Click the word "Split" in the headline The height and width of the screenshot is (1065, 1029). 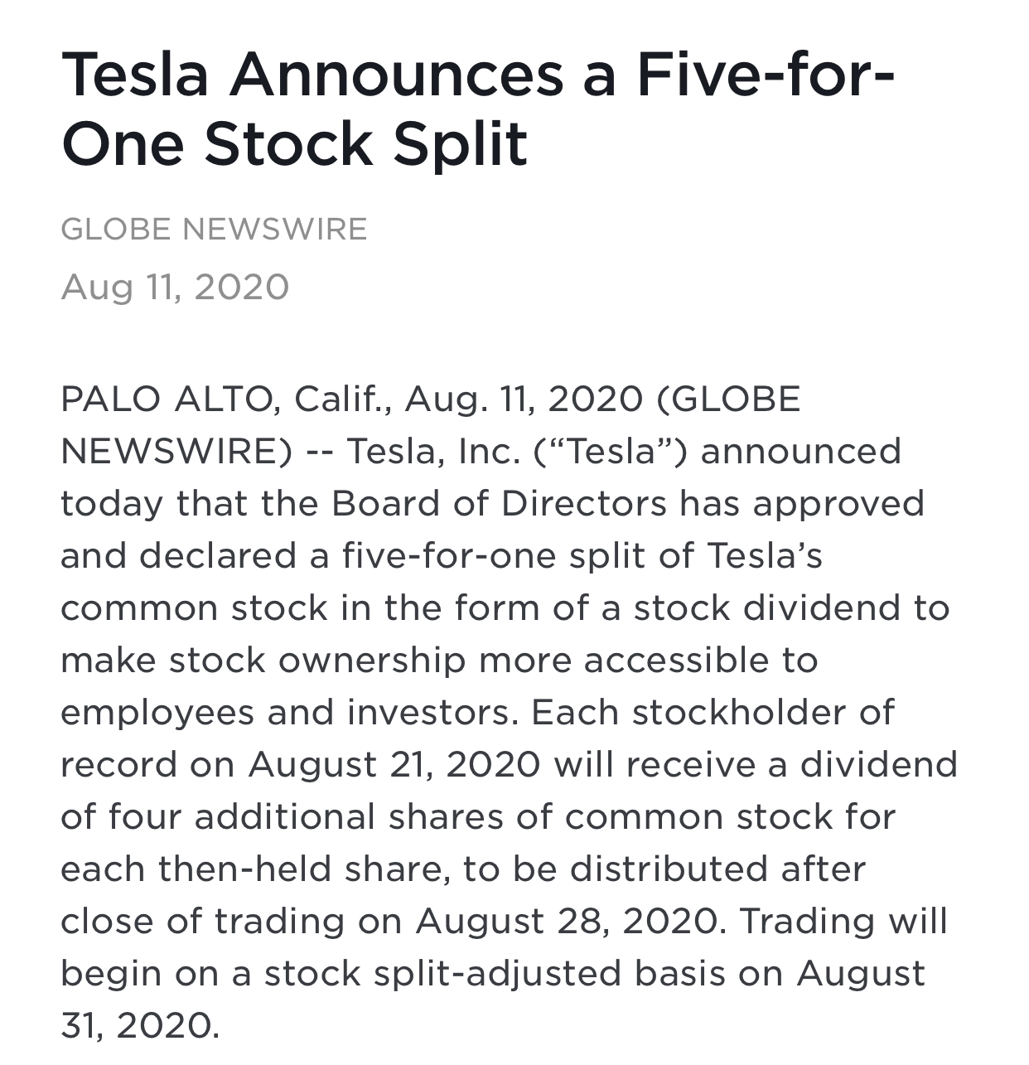coord(460,143)
